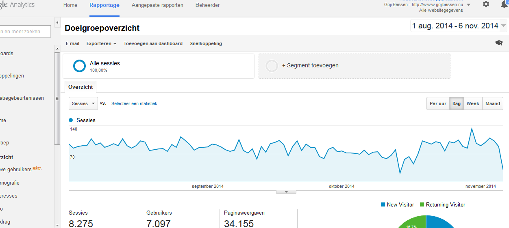
Task: Switch chart to Dag view
Action: coord(457,103)
